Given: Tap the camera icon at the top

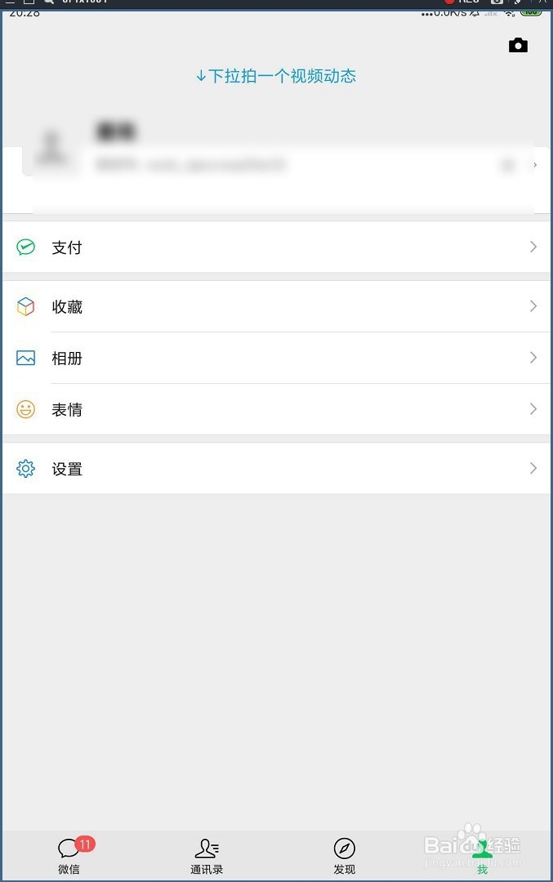Looking at the screenshot, I should click(x=519, y=45).
